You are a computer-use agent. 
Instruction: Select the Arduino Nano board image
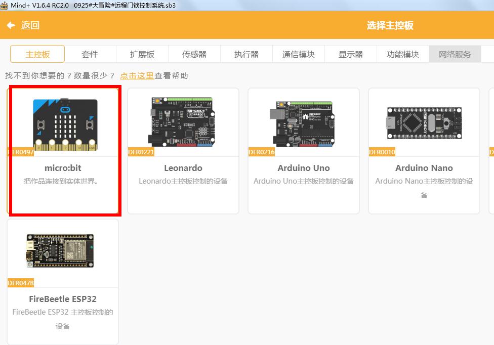point(424,123)
